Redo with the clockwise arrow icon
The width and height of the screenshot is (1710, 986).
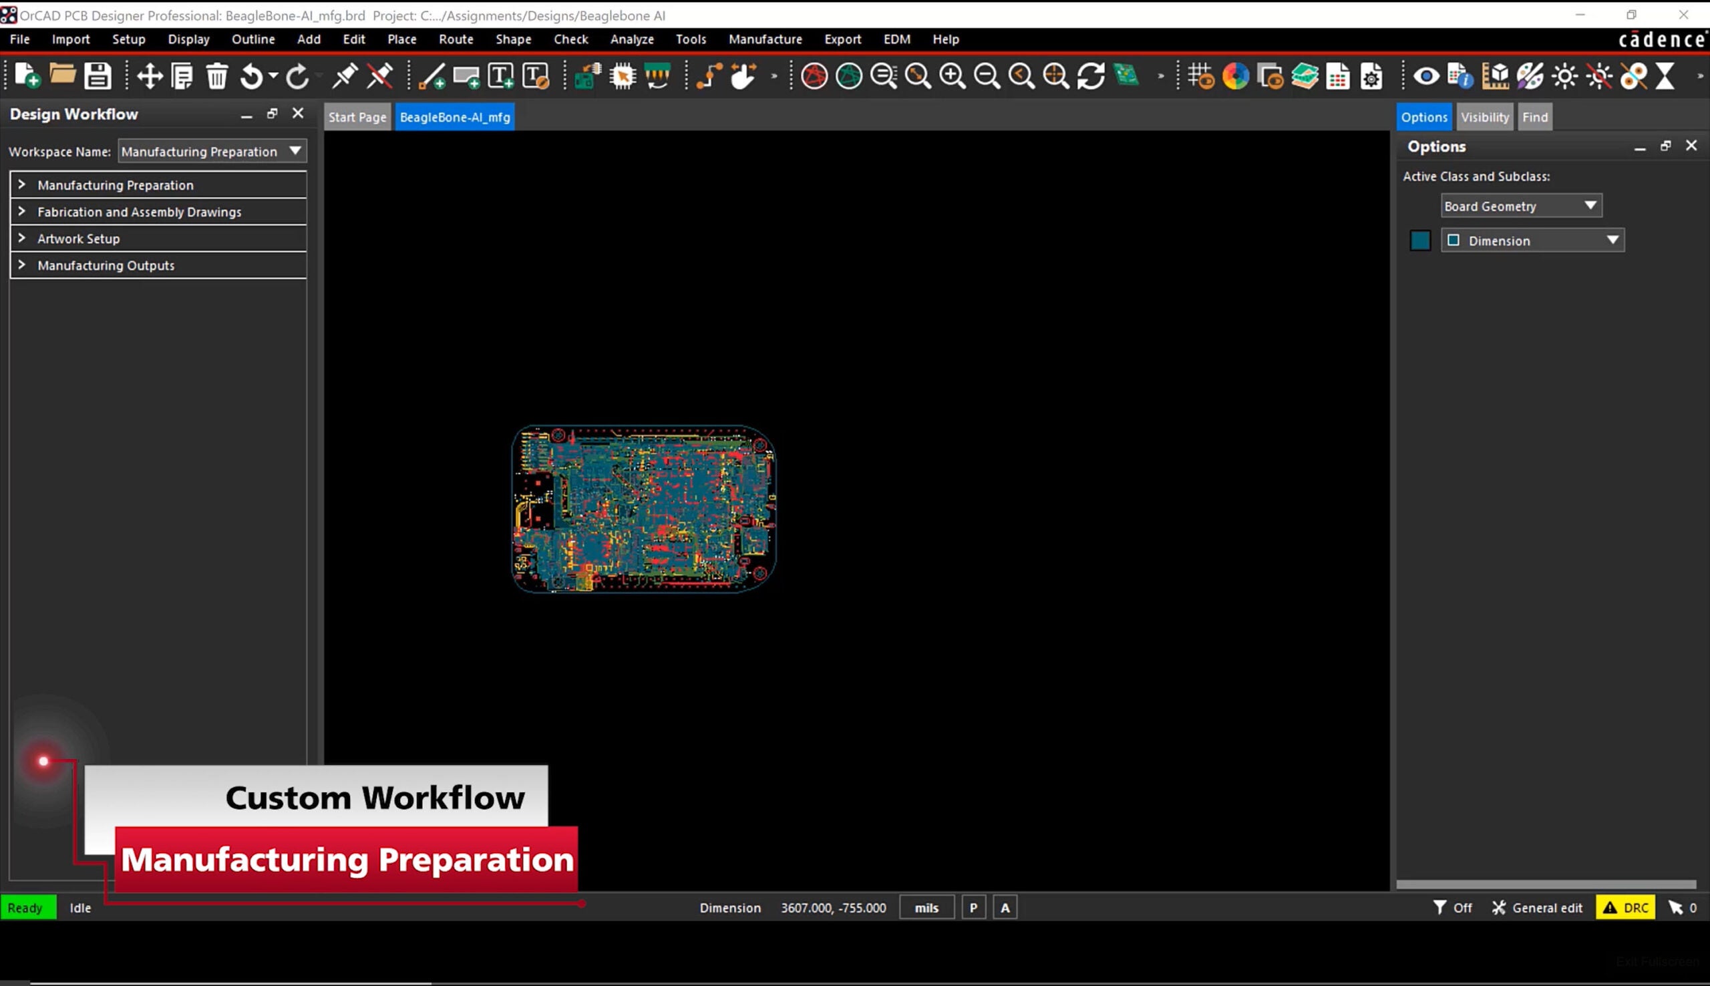(x=297, y=76)
